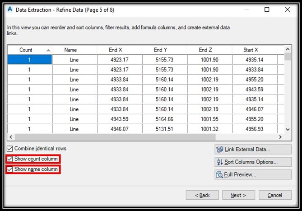The height and width of the screenshot is (211, 302).
Task: Click the horizontal scroll right arrow
Action: 280,137
